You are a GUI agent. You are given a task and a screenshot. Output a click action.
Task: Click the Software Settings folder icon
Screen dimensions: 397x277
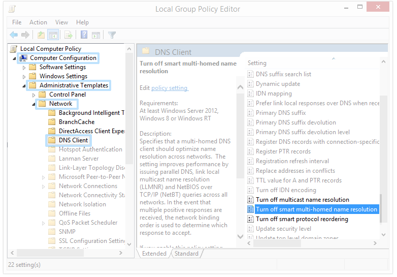pos(32,67)
